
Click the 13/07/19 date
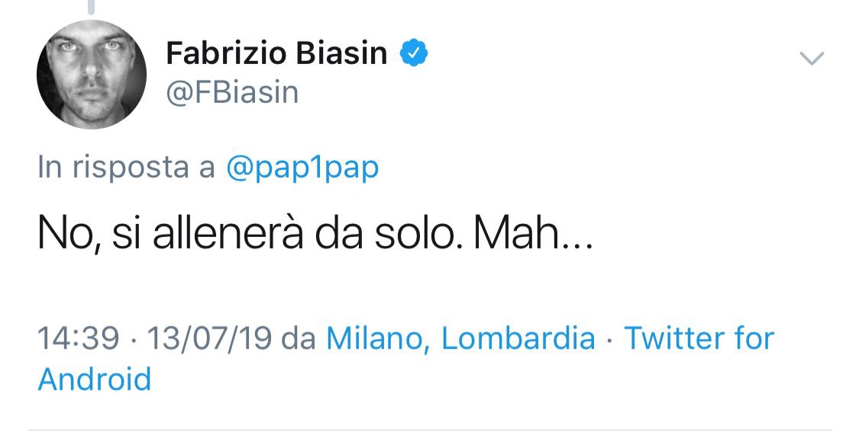coord(211,338)
